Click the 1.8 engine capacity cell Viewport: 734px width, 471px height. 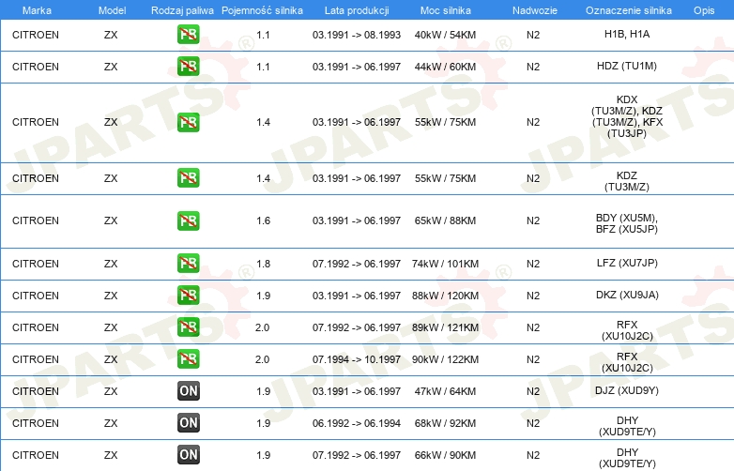(263, 264)
